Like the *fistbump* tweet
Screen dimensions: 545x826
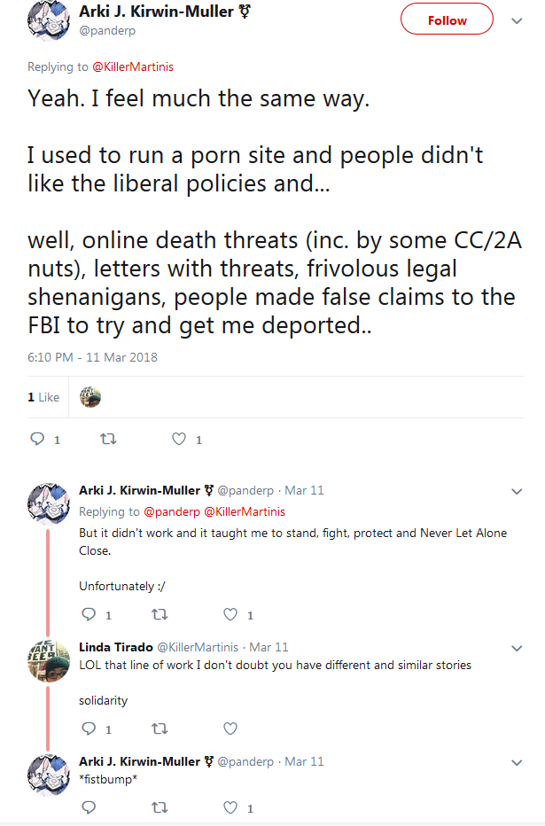click(x=230, y=807)
